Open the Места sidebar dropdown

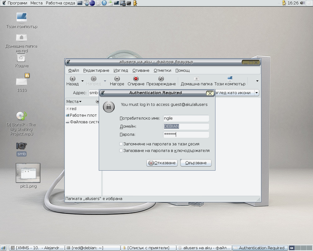74,101
